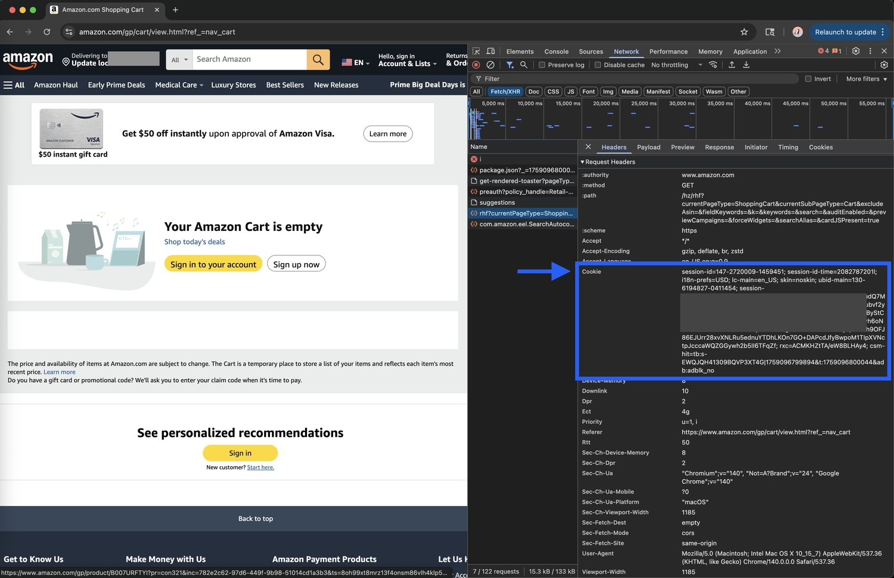The height and width of the screenshot is (578, 894).
Task: Open the network request search
Action: coord(523,65)
